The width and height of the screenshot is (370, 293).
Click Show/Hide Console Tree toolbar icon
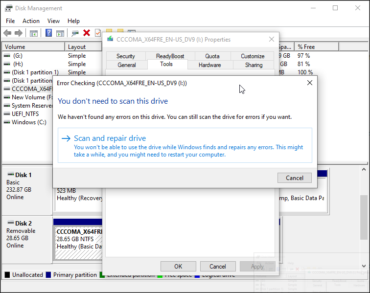point(34,33)
